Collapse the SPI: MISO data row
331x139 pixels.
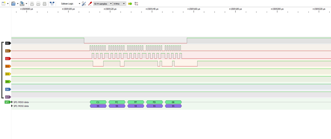(12, 102)
